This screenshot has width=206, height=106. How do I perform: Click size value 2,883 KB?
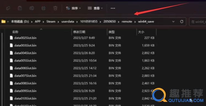point(148,76)
